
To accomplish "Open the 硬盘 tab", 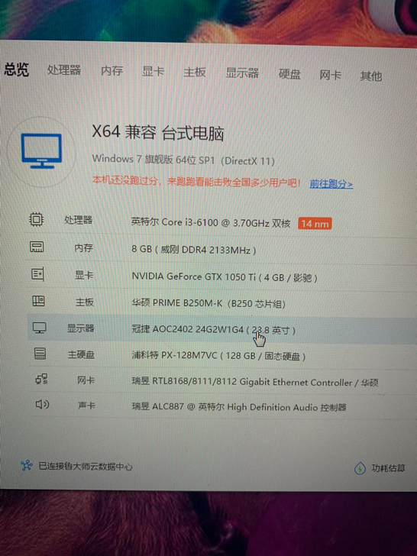I will click(289, 74).
